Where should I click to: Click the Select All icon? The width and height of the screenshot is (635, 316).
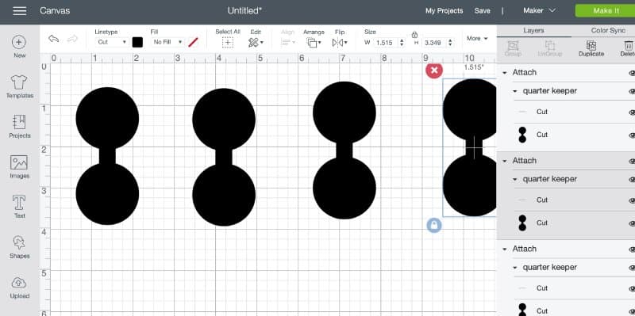click(228, 43)
